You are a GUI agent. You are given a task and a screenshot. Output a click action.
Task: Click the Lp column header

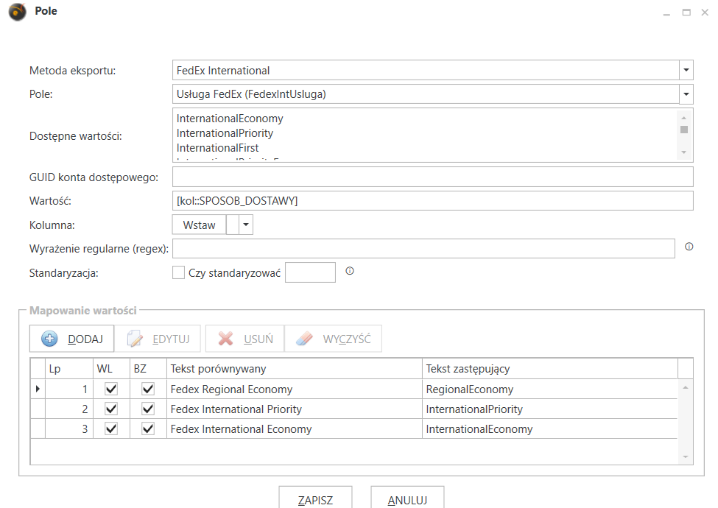point(69,369)
